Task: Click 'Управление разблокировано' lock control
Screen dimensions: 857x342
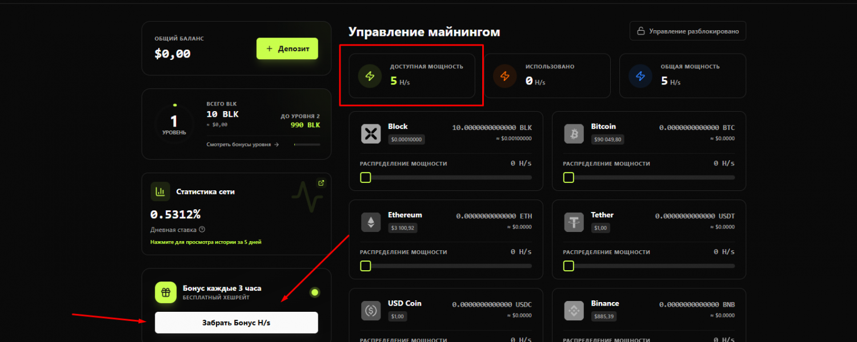Action: click(688, 31)
